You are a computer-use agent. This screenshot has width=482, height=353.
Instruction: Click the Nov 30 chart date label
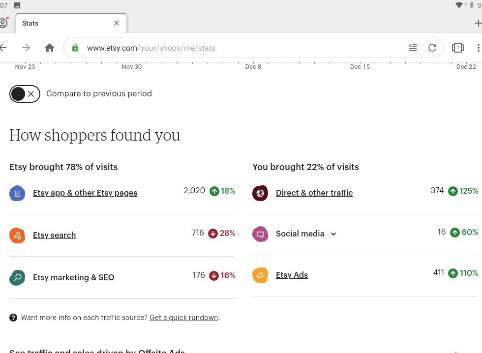pyautogui.click(x=132, y=67)
